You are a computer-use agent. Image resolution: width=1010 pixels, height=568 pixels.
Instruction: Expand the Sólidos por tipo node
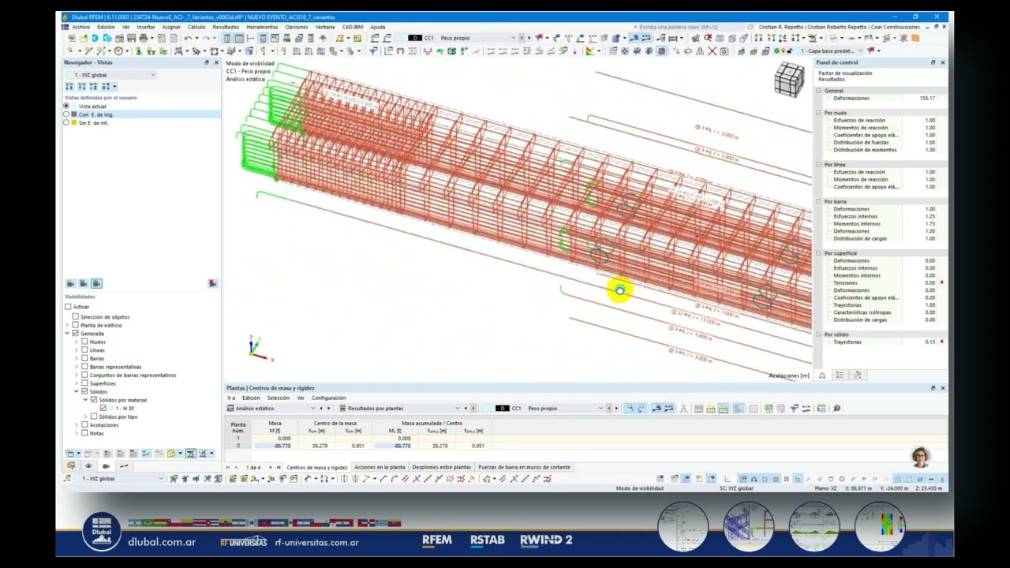click(86, 417)
